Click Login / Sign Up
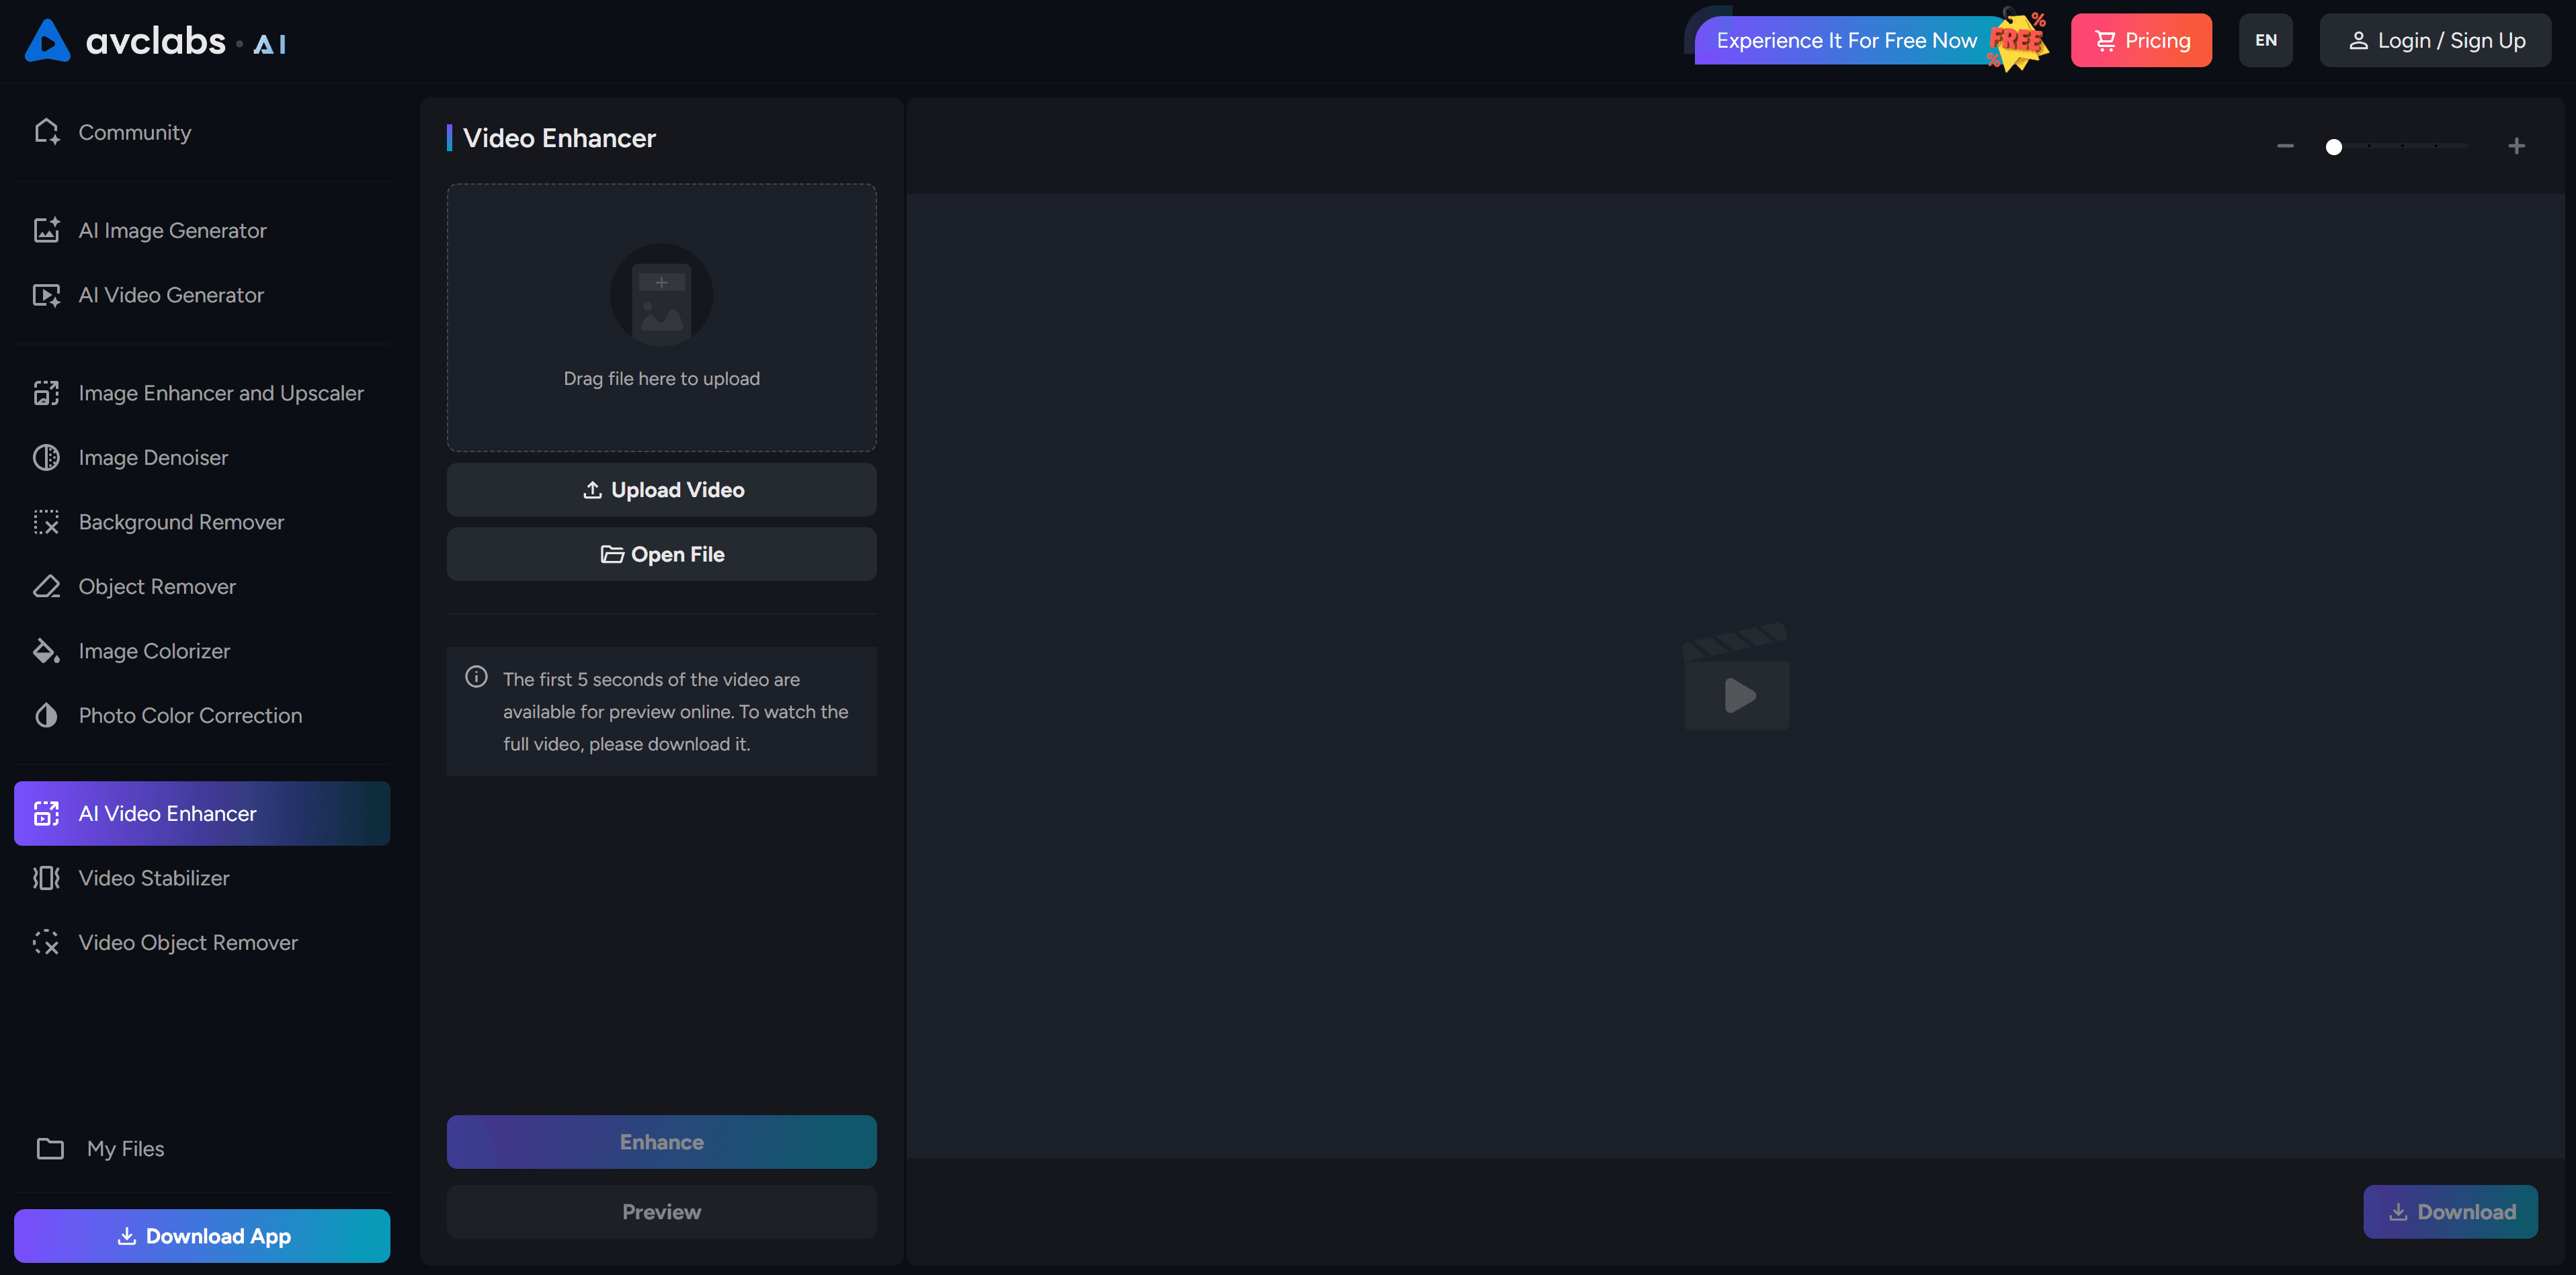Image resolution: width=2576 pixels, height=1275 pixels. tap(2435, 41)
